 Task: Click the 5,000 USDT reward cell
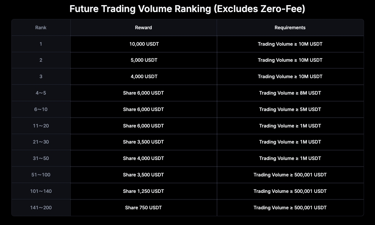point(143,60)
